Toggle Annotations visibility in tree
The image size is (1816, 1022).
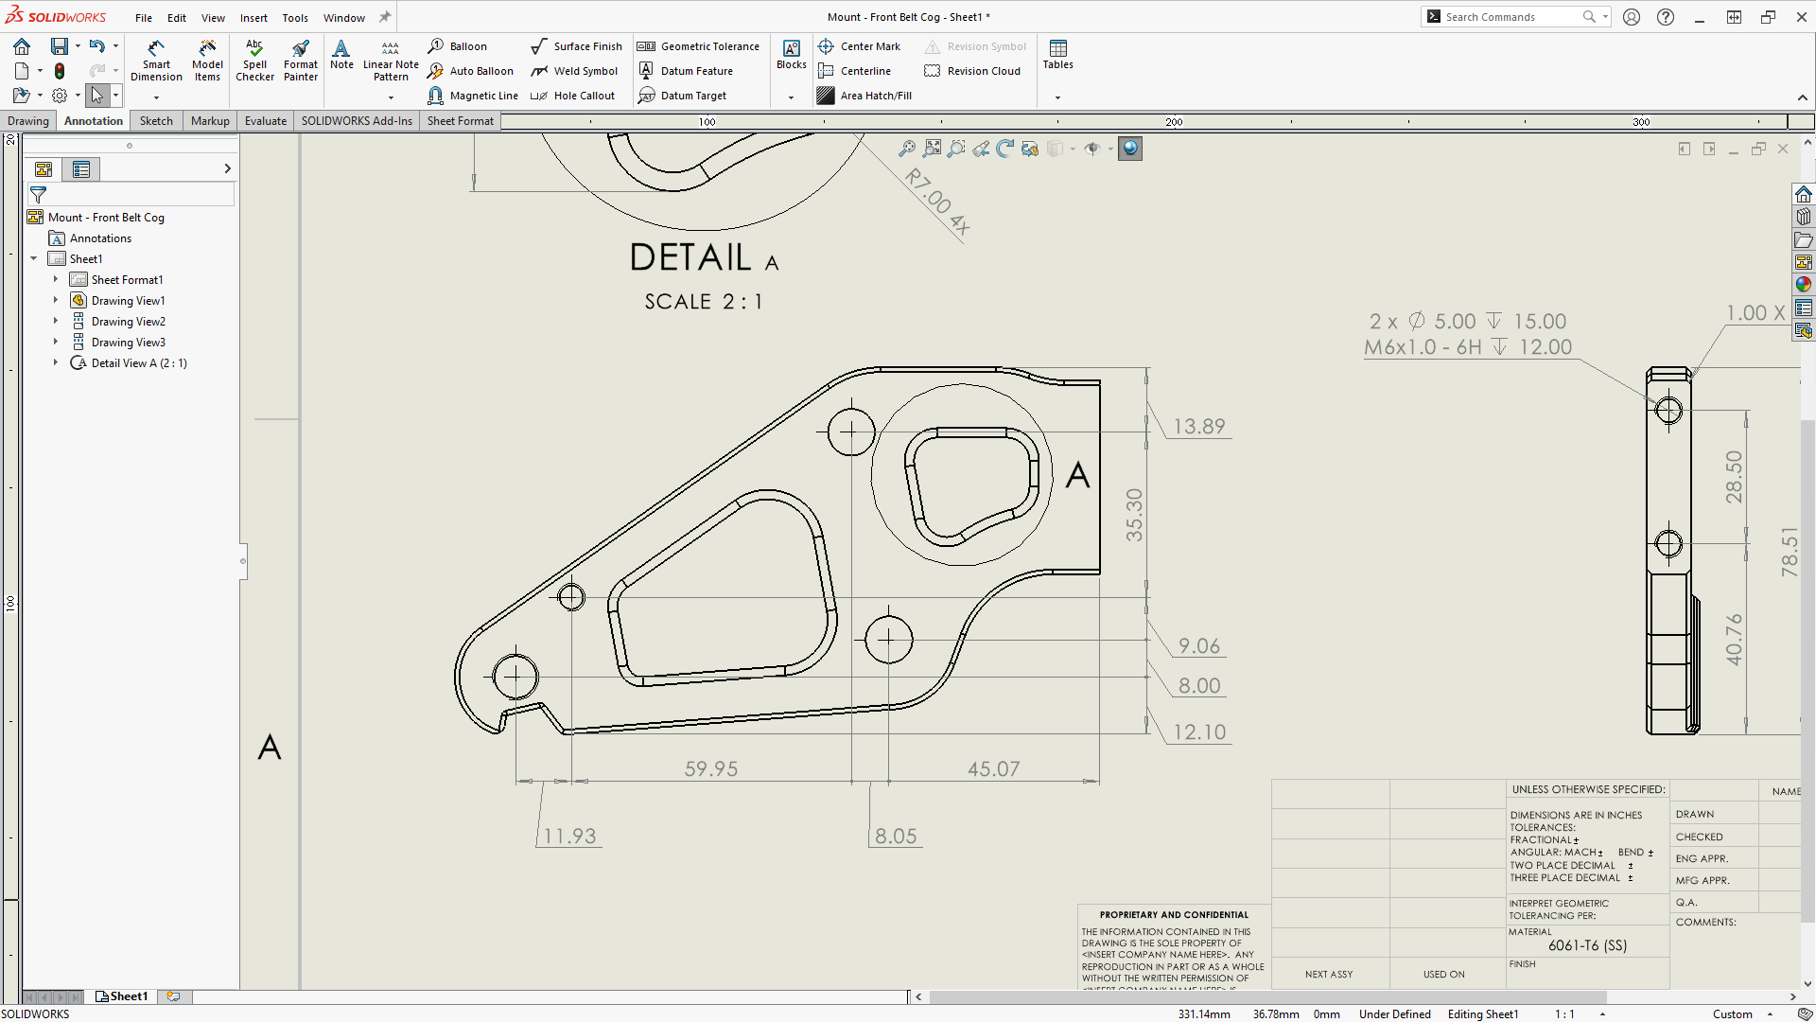pos(98,238)
